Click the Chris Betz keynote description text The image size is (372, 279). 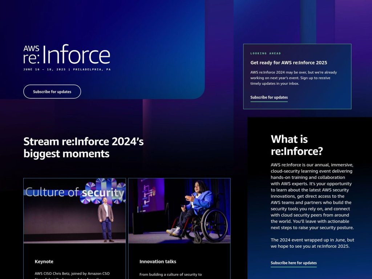click(x=72, y=274)
